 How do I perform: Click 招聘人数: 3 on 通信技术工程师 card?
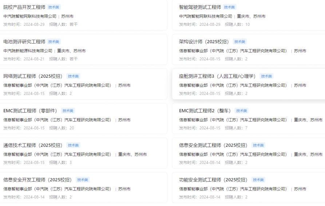[x=60, y=162]
